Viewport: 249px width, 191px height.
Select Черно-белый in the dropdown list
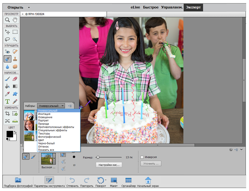pos(47,143)
